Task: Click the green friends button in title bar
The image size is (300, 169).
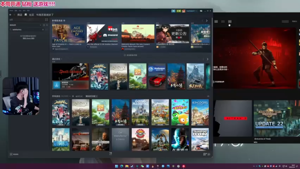Action: tap(179, 11)
